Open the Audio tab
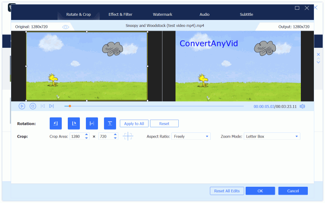Screen dimensions: 325x203 pyautogui.click(x=204, y=14)
